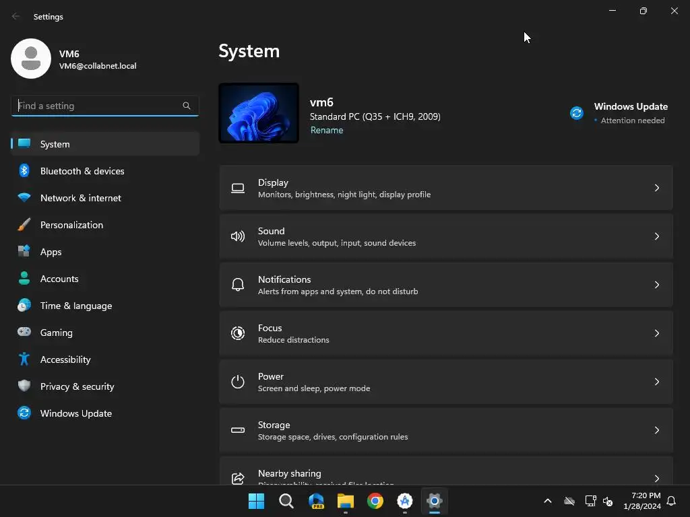Expand the Storage settings chevron
Viewport: 690px width, 517px height.
656,430
